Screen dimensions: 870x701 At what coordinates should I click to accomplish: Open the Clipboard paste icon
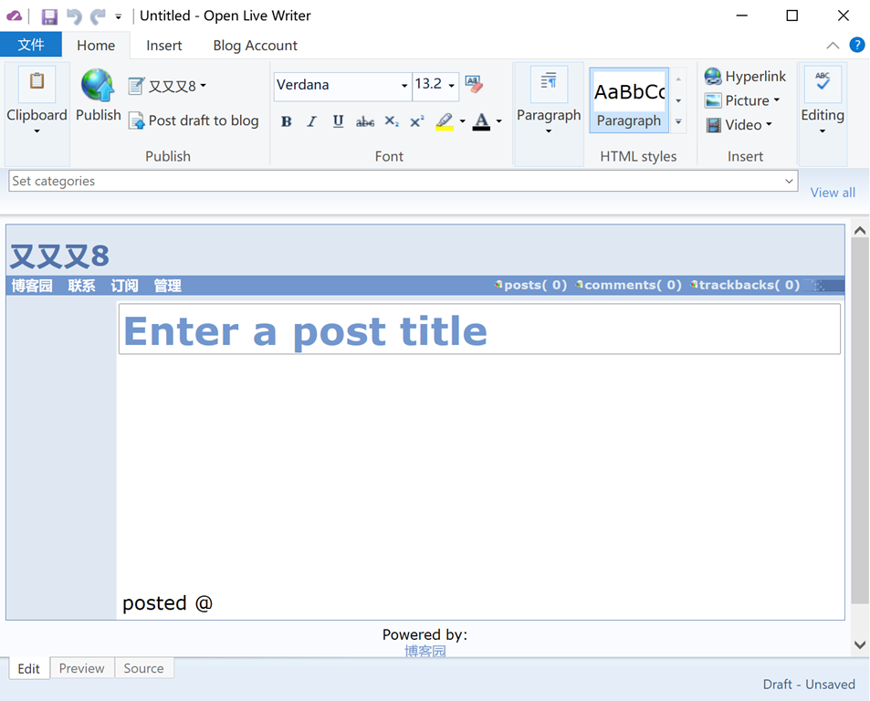click(37, 83)
